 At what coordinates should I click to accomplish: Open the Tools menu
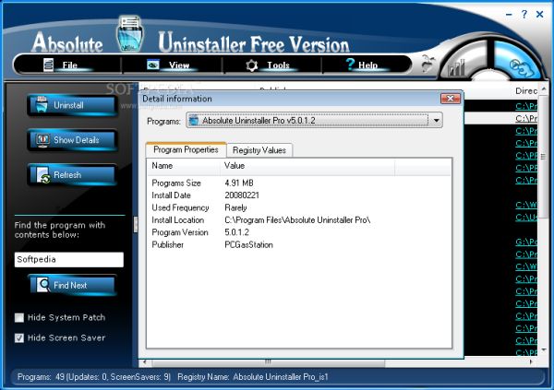pos(278,65)
